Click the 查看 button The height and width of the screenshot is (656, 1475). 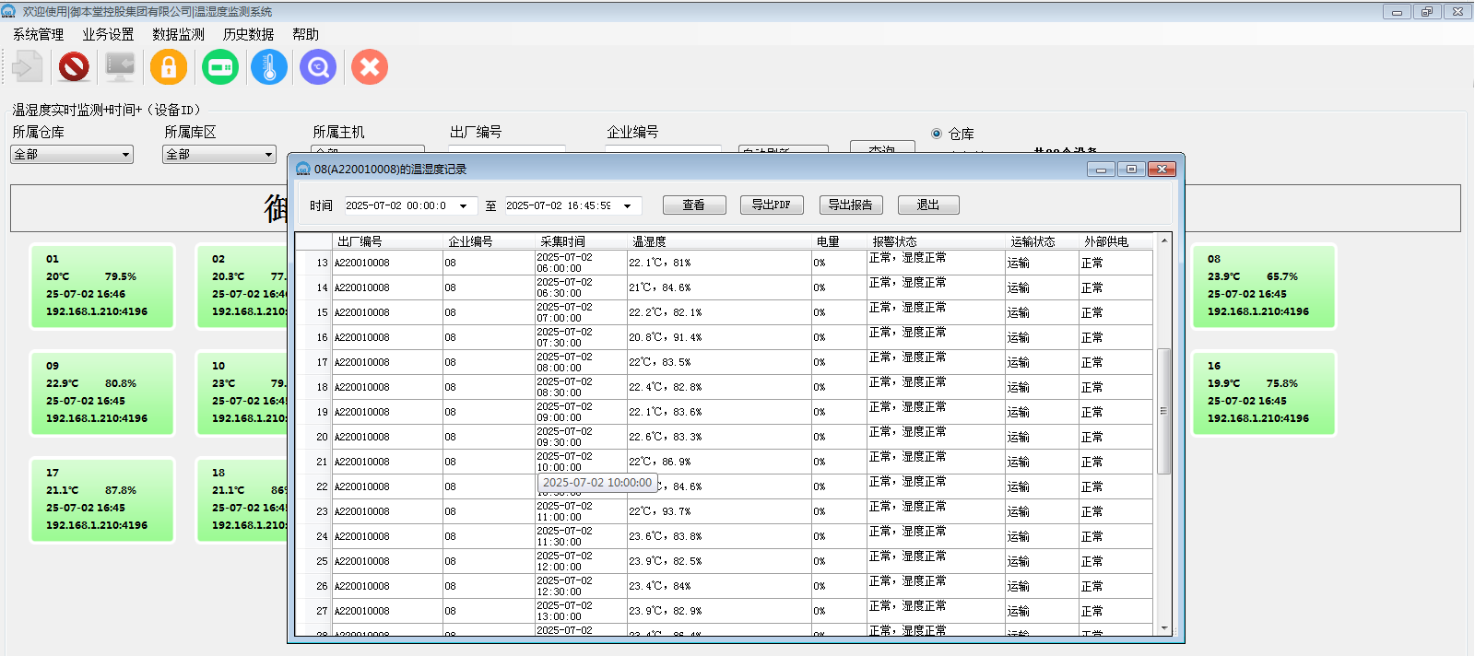pos(693,205)
